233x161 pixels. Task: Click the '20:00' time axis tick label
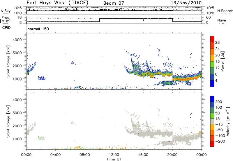tap(172, 155)
